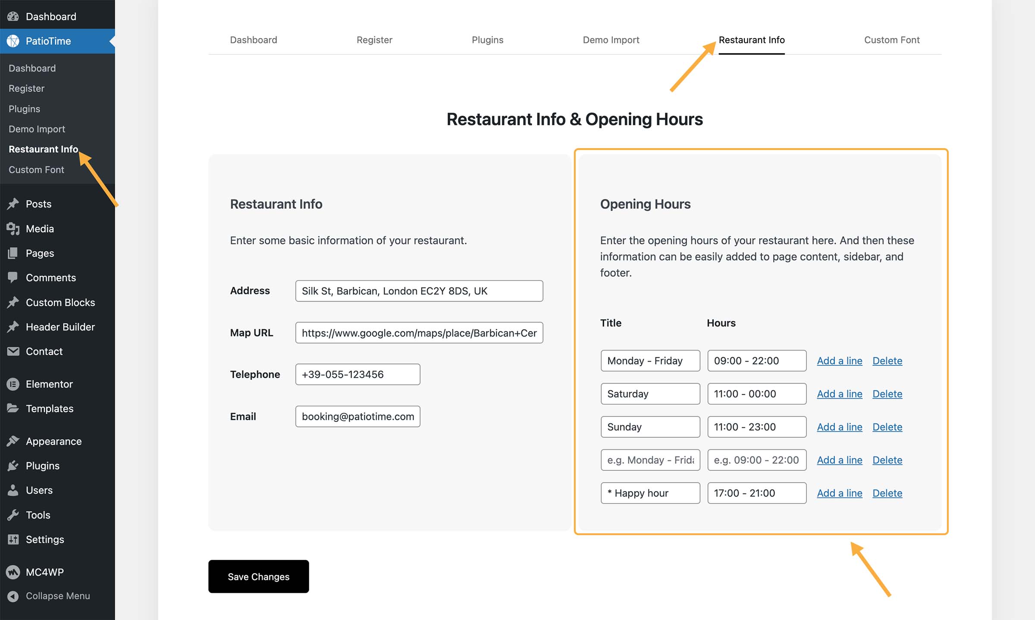
Task: Open the Demo Import tab
Action: click(x=611, y=40)
